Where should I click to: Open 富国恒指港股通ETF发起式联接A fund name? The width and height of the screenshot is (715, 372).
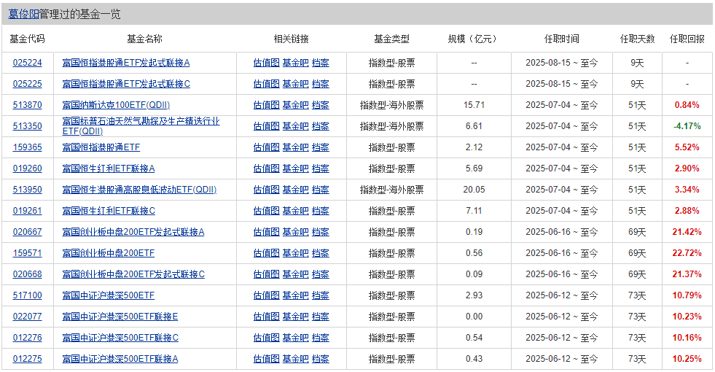[126, 63]
